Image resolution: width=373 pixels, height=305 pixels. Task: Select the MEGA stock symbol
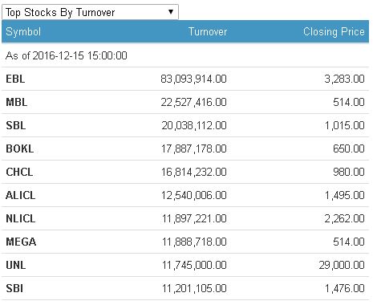click(x=21, y=242)
